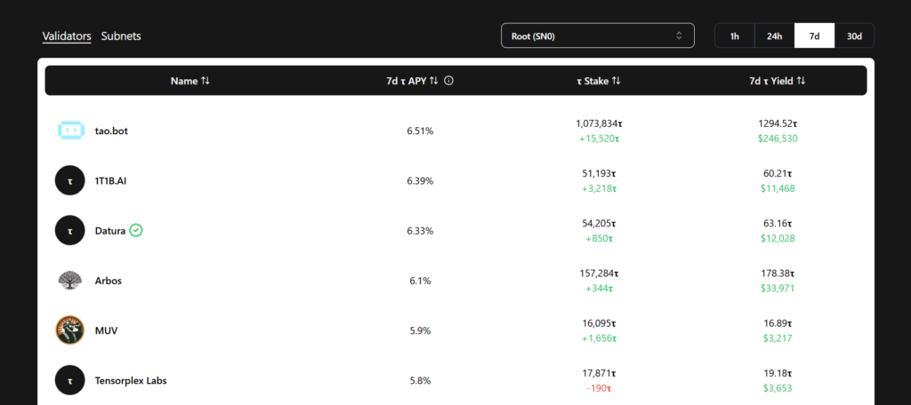
Task: Click the red -190τ stake change
Action: [599, 387]
